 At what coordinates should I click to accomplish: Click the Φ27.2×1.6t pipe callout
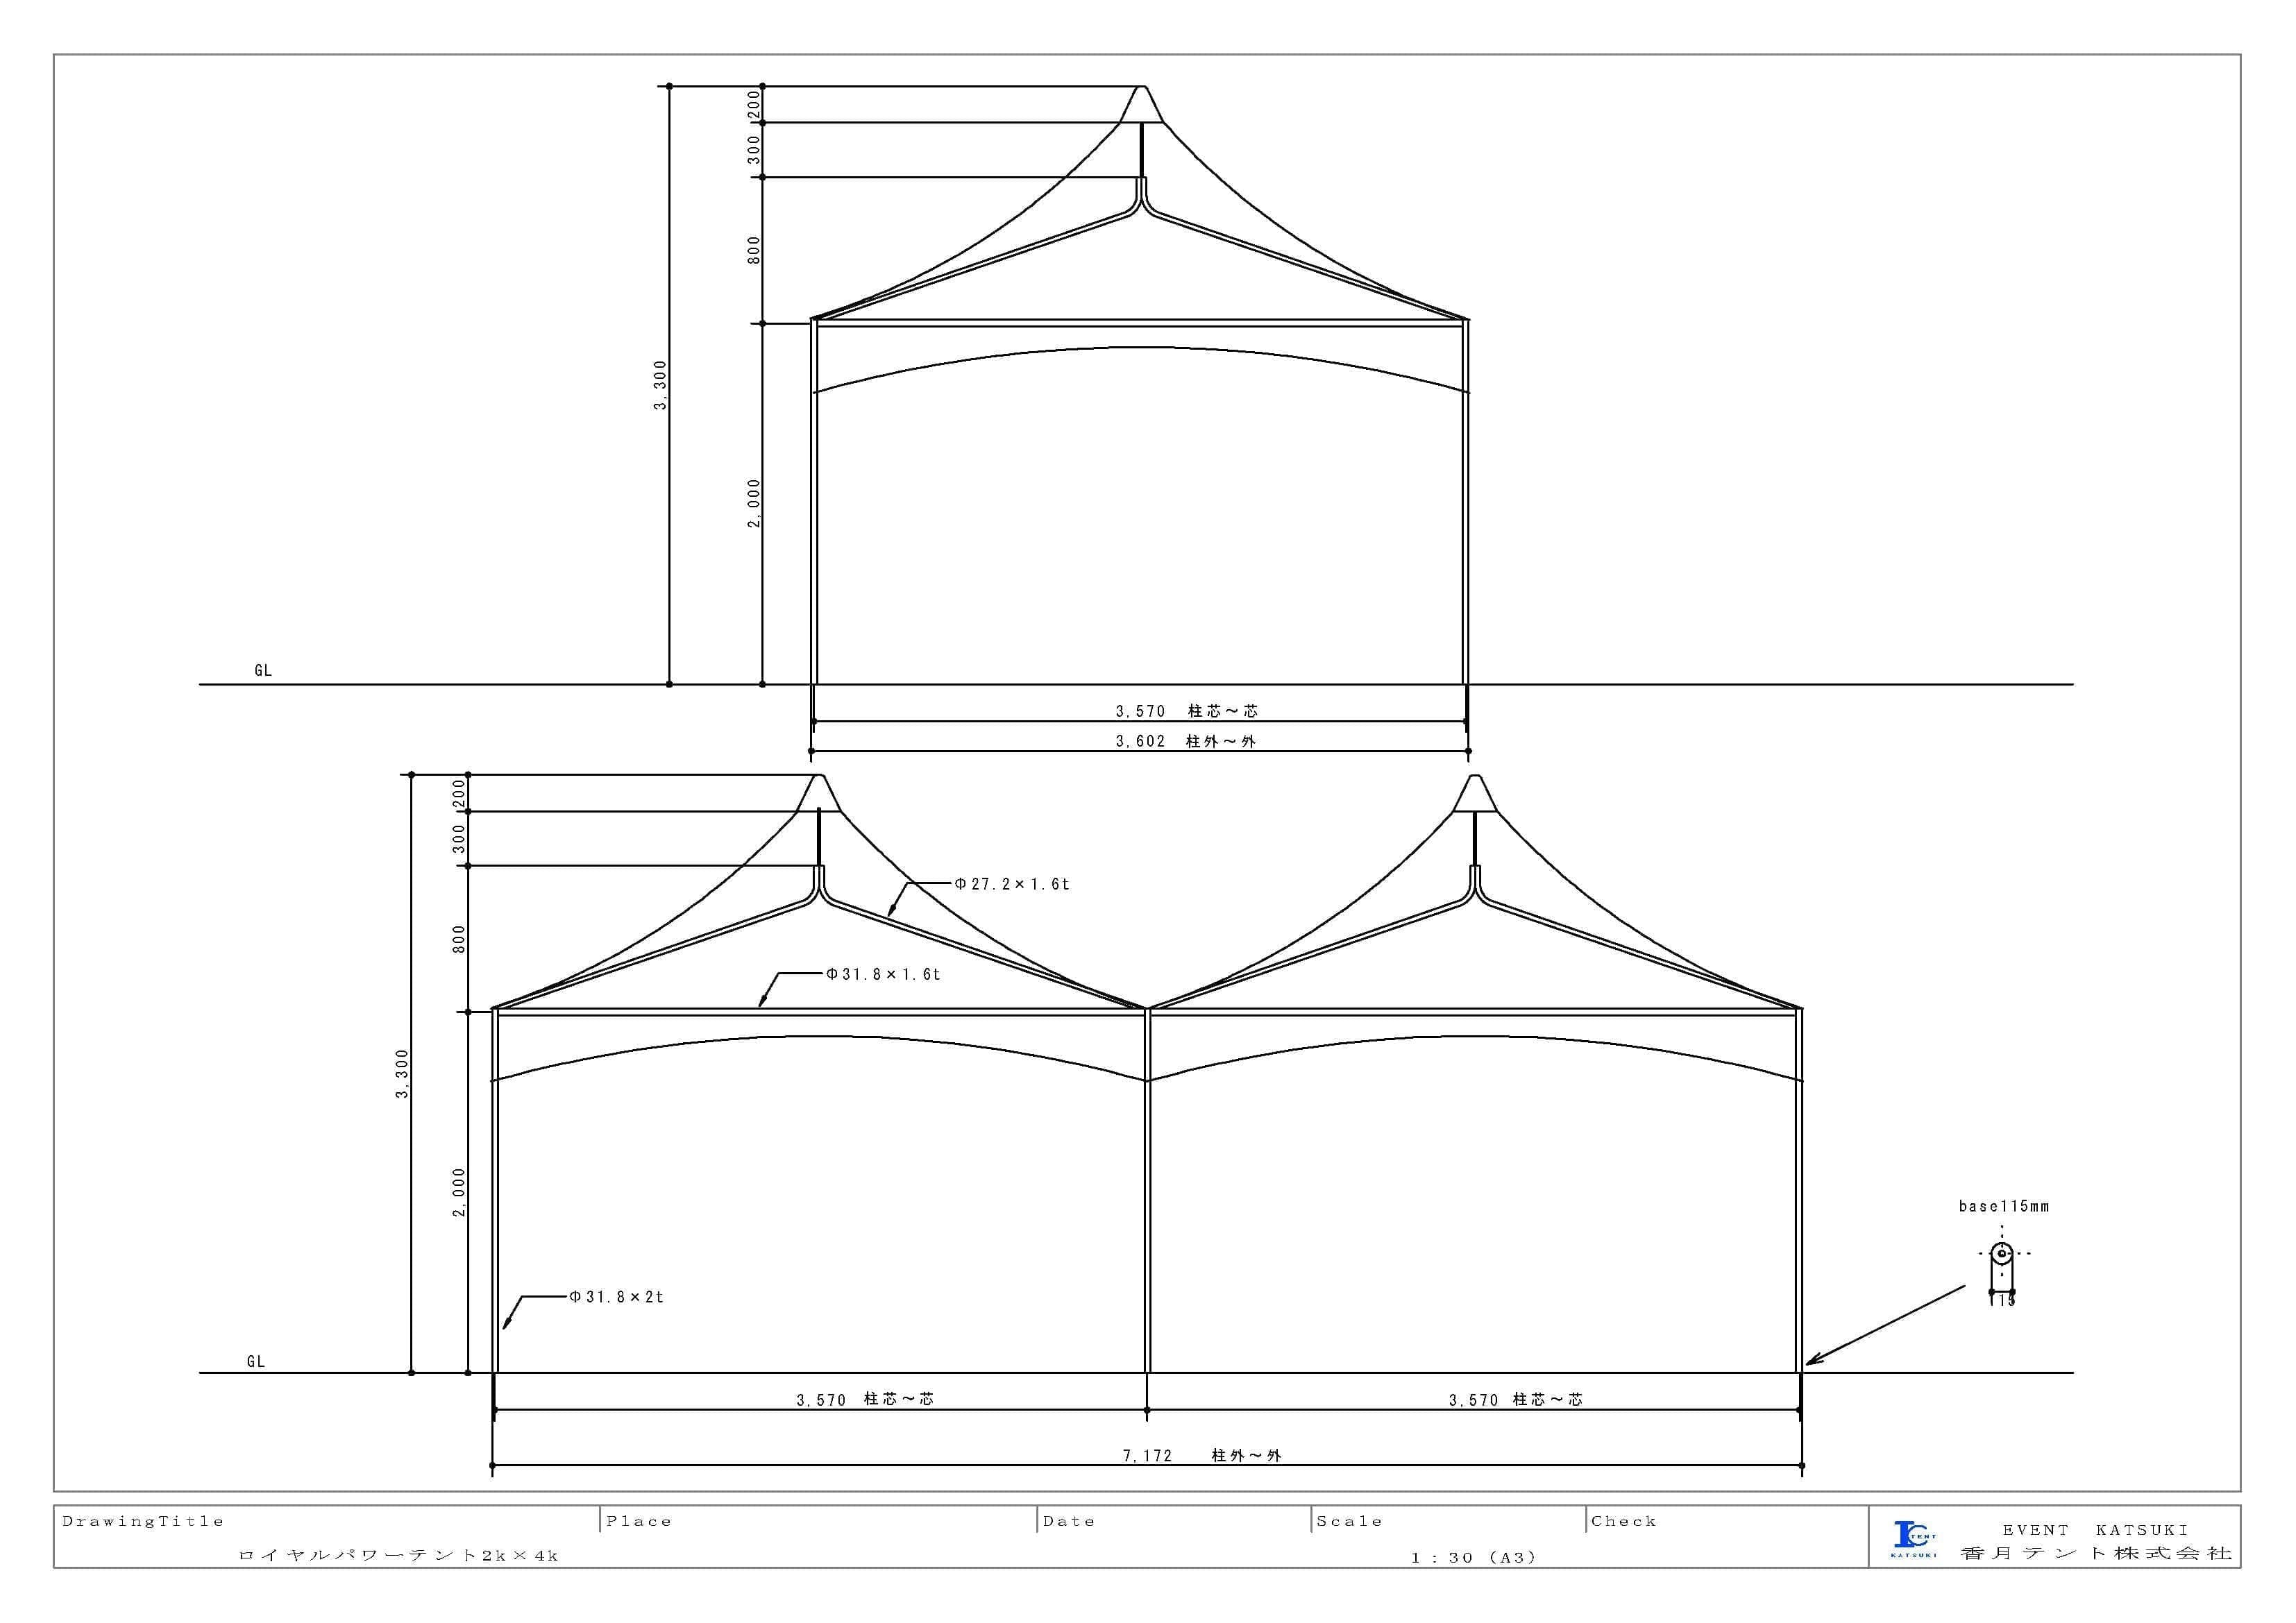click(x=1011, y=884)
